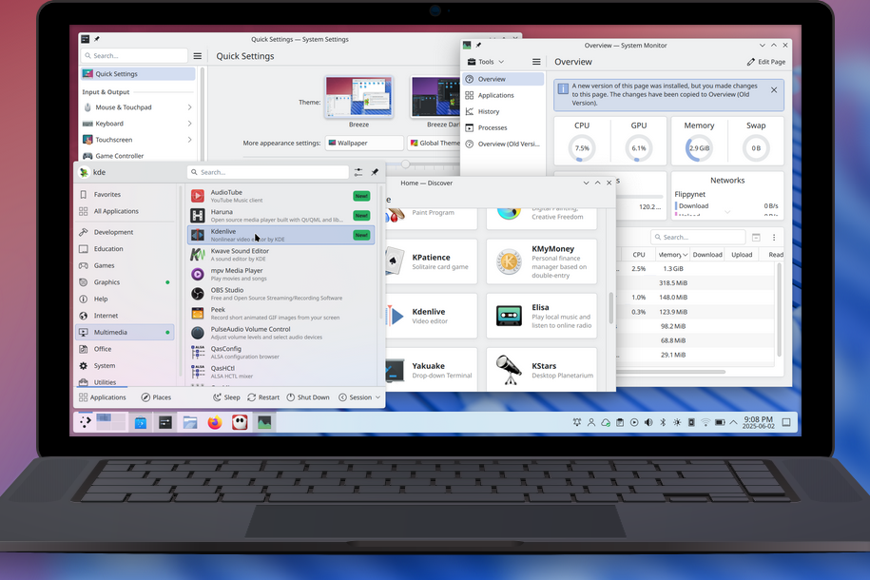
Task: Dismiss the new version info banner
Action: click(774, 90)
